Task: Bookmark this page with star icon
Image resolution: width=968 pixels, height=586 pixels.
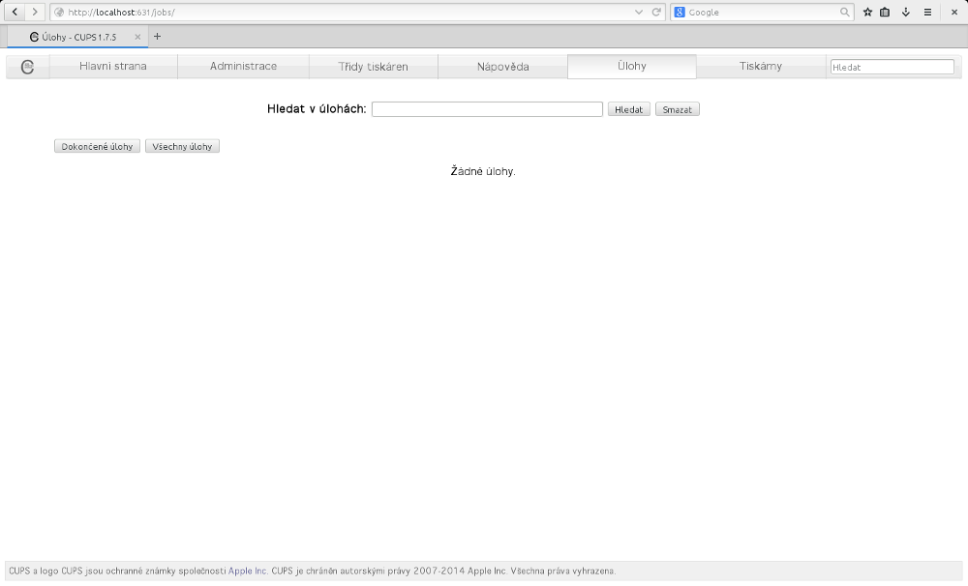Action: pos(867,12)
